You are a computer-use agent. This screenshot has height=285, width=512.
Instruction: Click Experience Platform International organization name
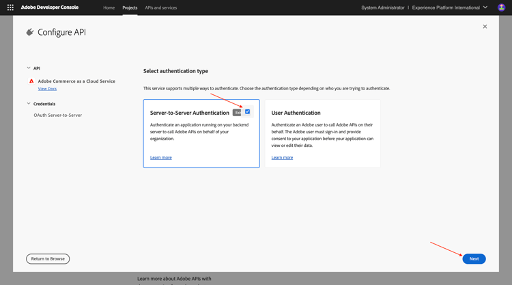coord(446,8)
